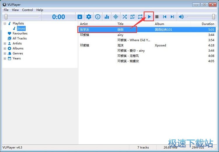Open the Help menu
Screen dimensions: 219x152
tap(40, 10)
